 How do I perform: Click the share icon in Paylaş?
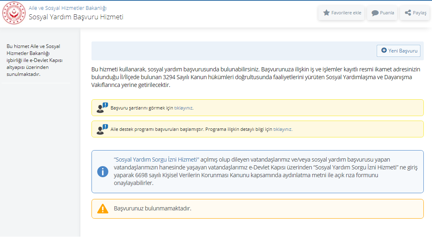(408, 13)
